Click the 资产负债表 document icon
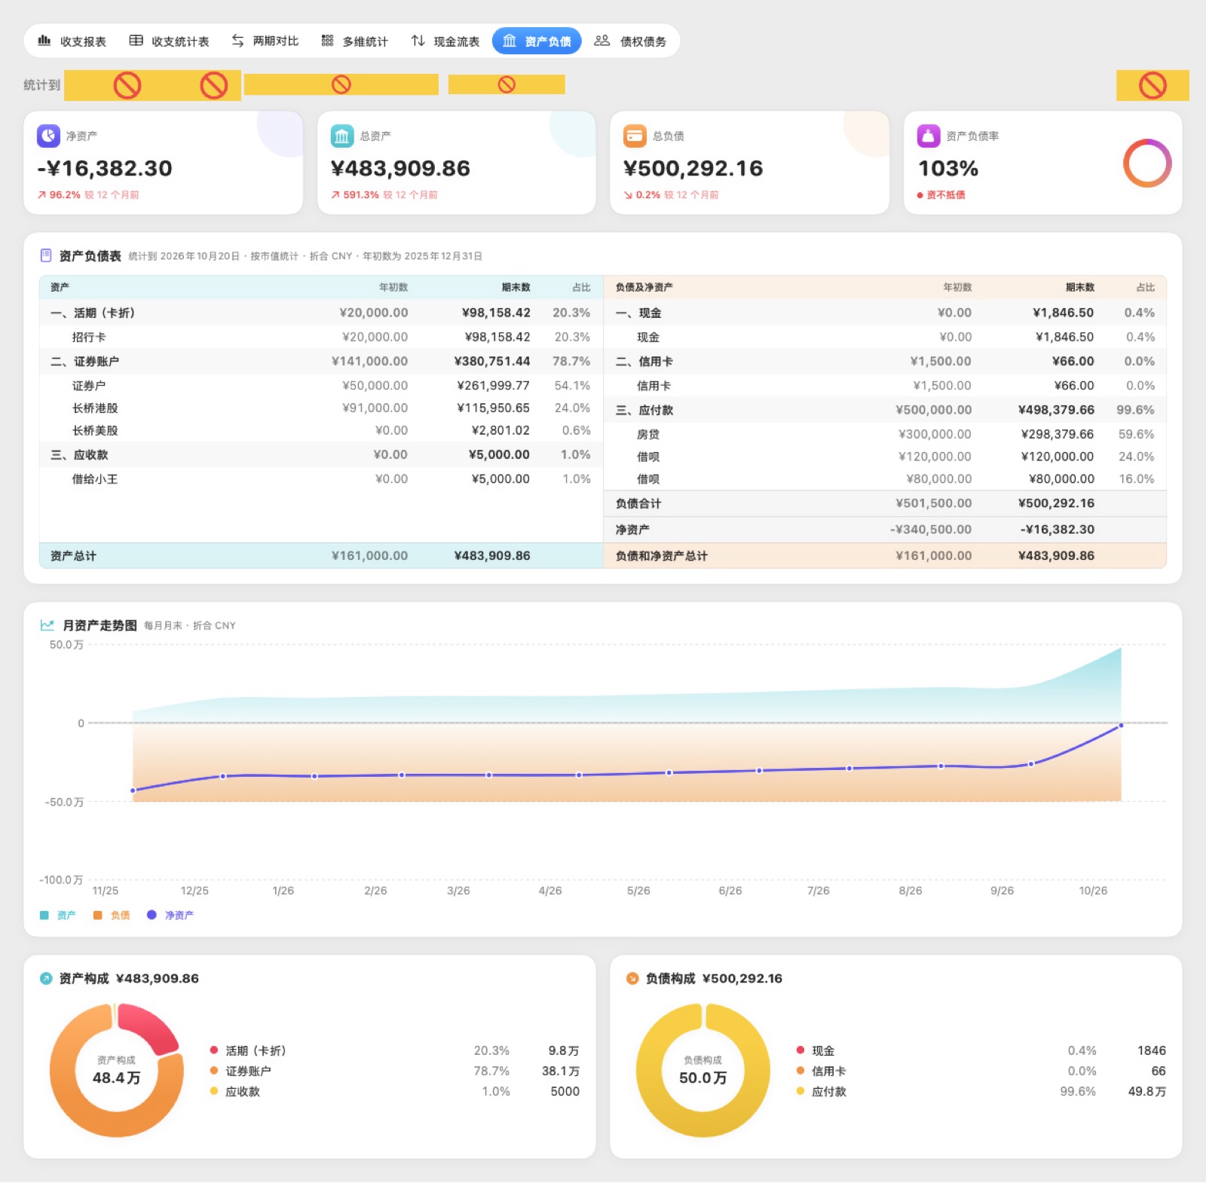This screenshot has width=1206, height=1183. click(x=46, y=255)
